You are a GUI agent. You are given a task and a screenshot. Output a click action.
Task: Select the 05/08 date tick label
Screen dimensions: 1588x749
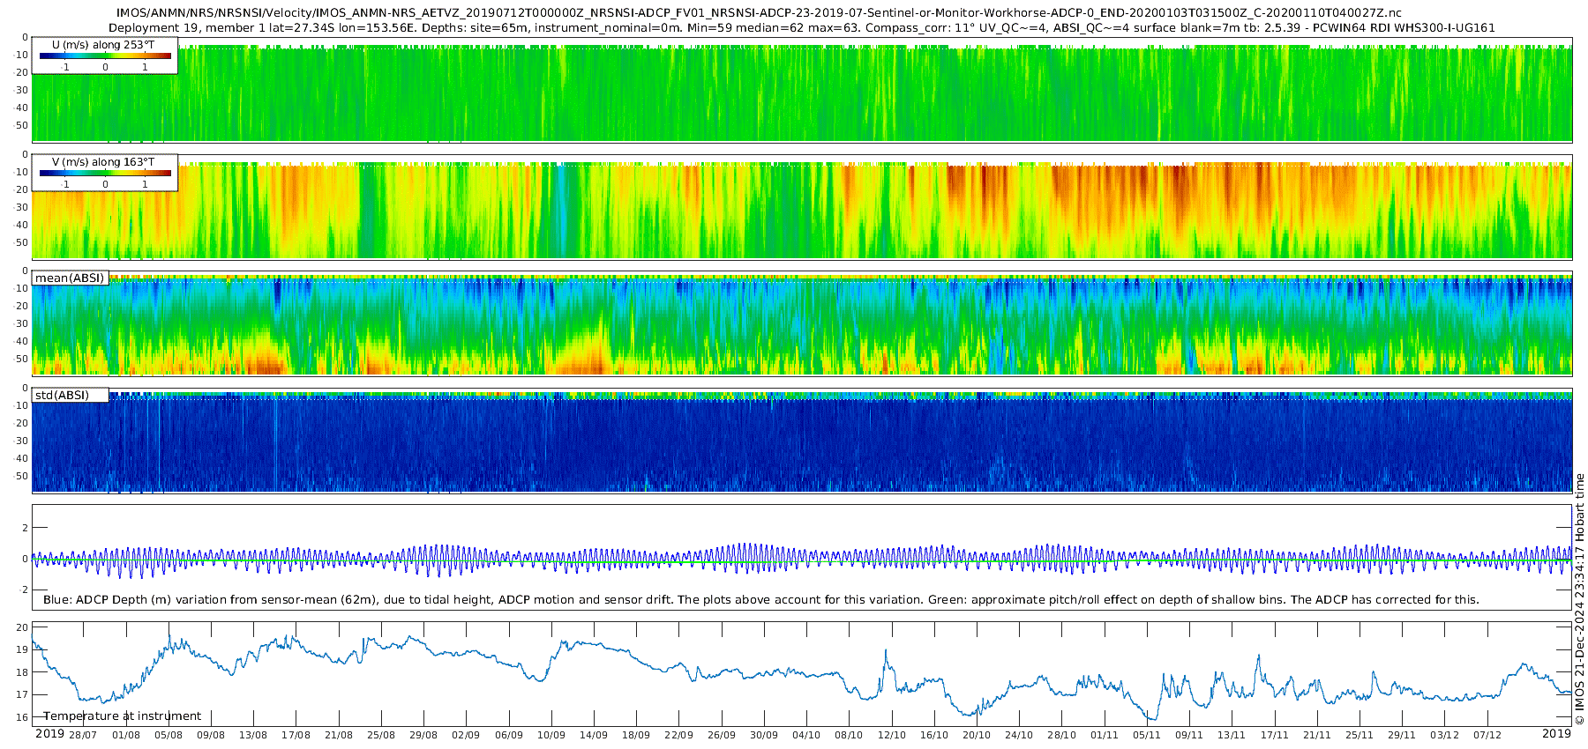pyautogui.click(x=169, y=735)
